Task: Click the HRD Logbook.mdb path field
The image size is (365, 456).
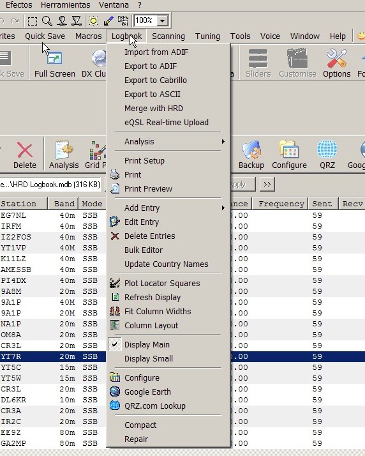Action: (x=50, y=185)
